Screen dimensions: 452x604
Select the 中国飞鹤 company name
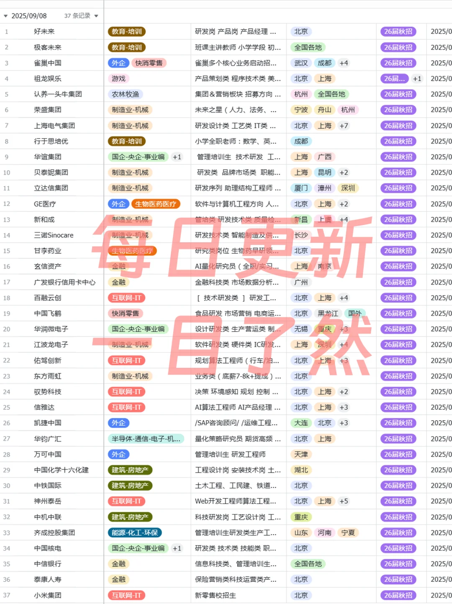coord(48,314)
